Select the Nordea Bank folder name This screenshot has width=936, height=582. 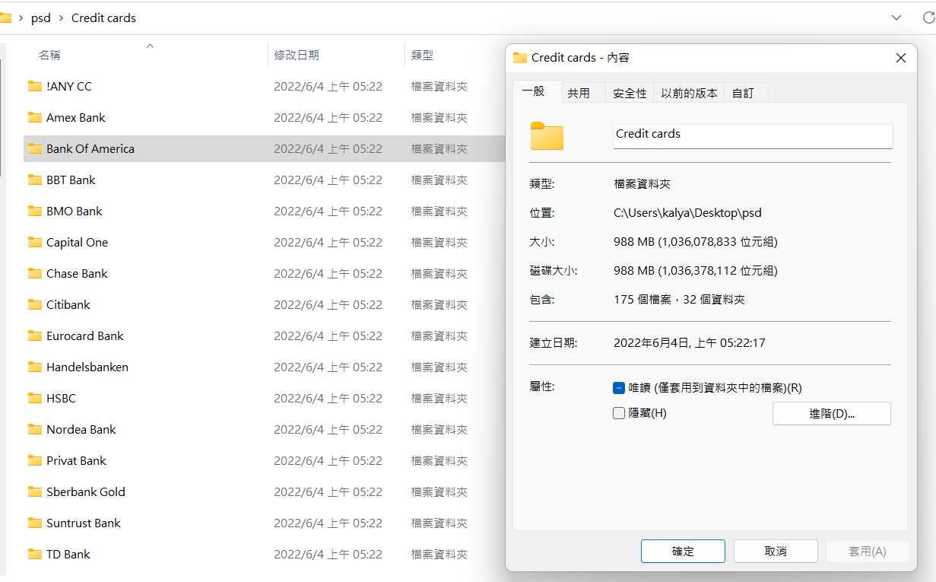pyautogui.click(x=81, y=429)
